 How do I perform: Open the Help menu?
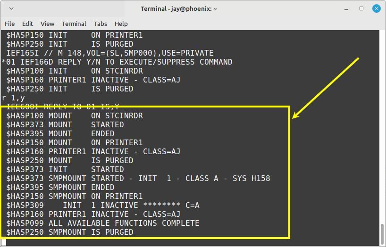121,24
